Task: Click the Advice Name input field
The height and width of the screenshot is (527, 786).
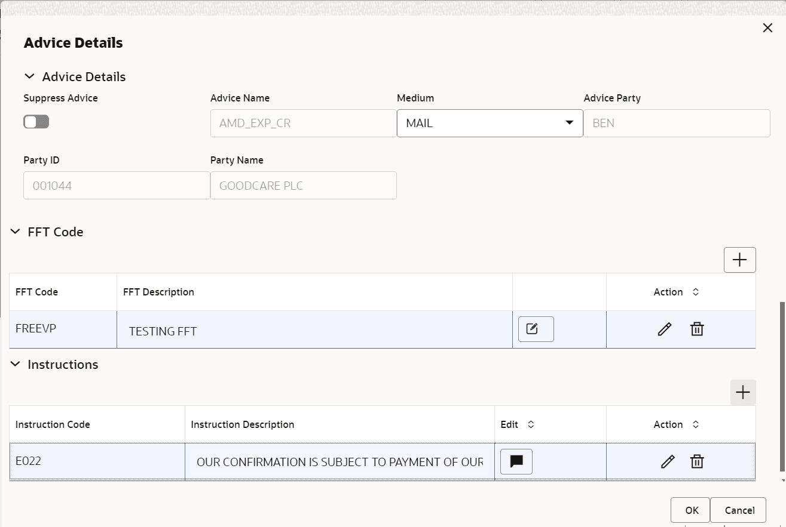Action: tap(303, 123)
